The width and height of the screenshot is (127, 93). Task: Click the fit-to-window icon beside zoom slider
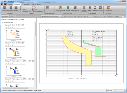pos(125,90)
